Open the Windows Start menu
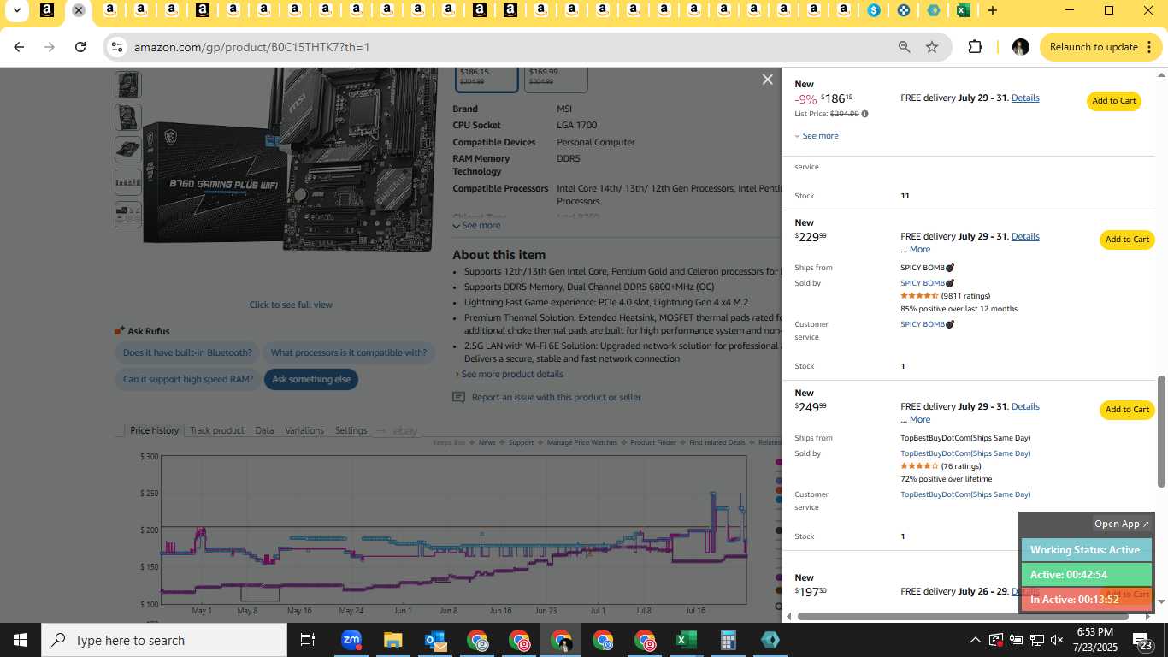This screenshot has height=657, width=1168. [21, 640]
